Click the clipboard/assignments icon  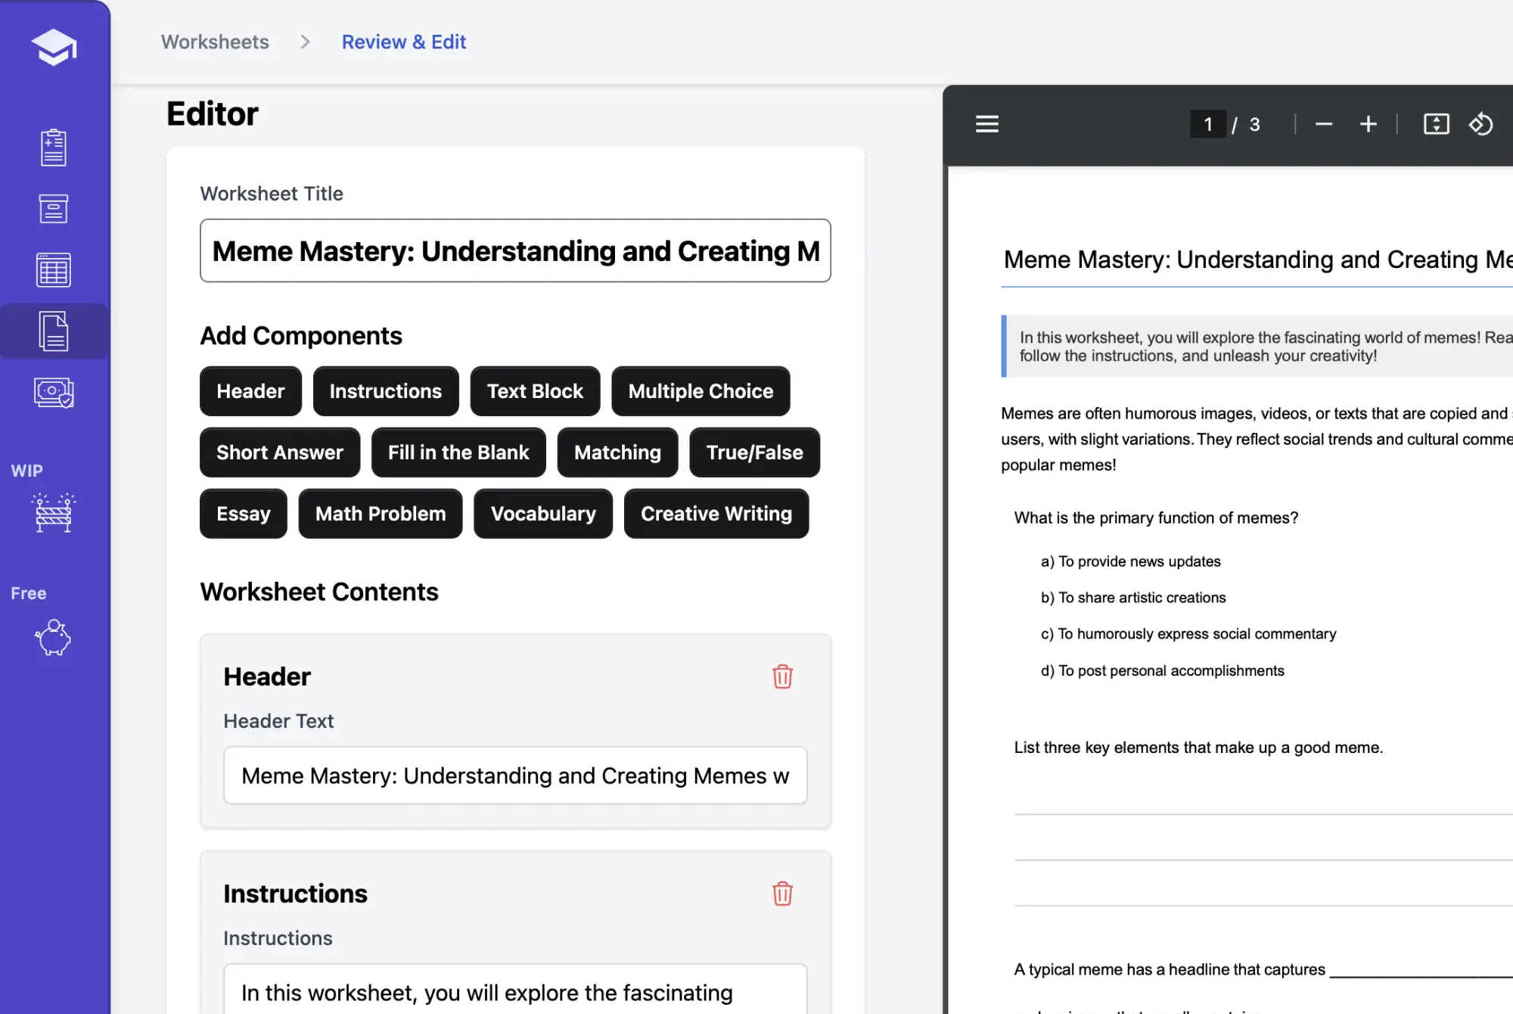coord(53,147)
